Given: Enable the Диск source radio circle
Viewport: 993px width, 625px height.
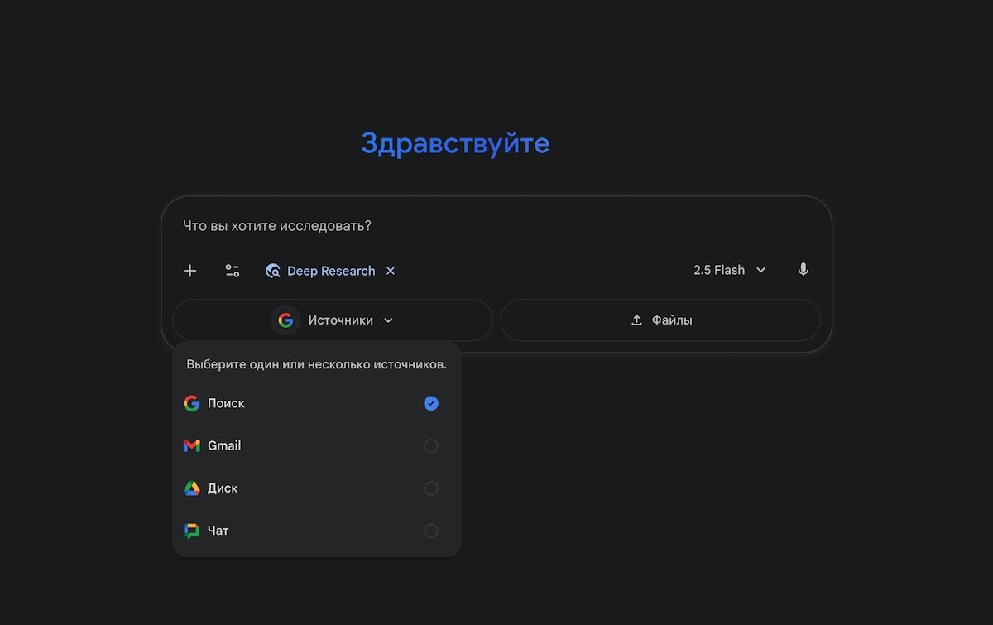Looking at the screenshot, I should (431, 488).
